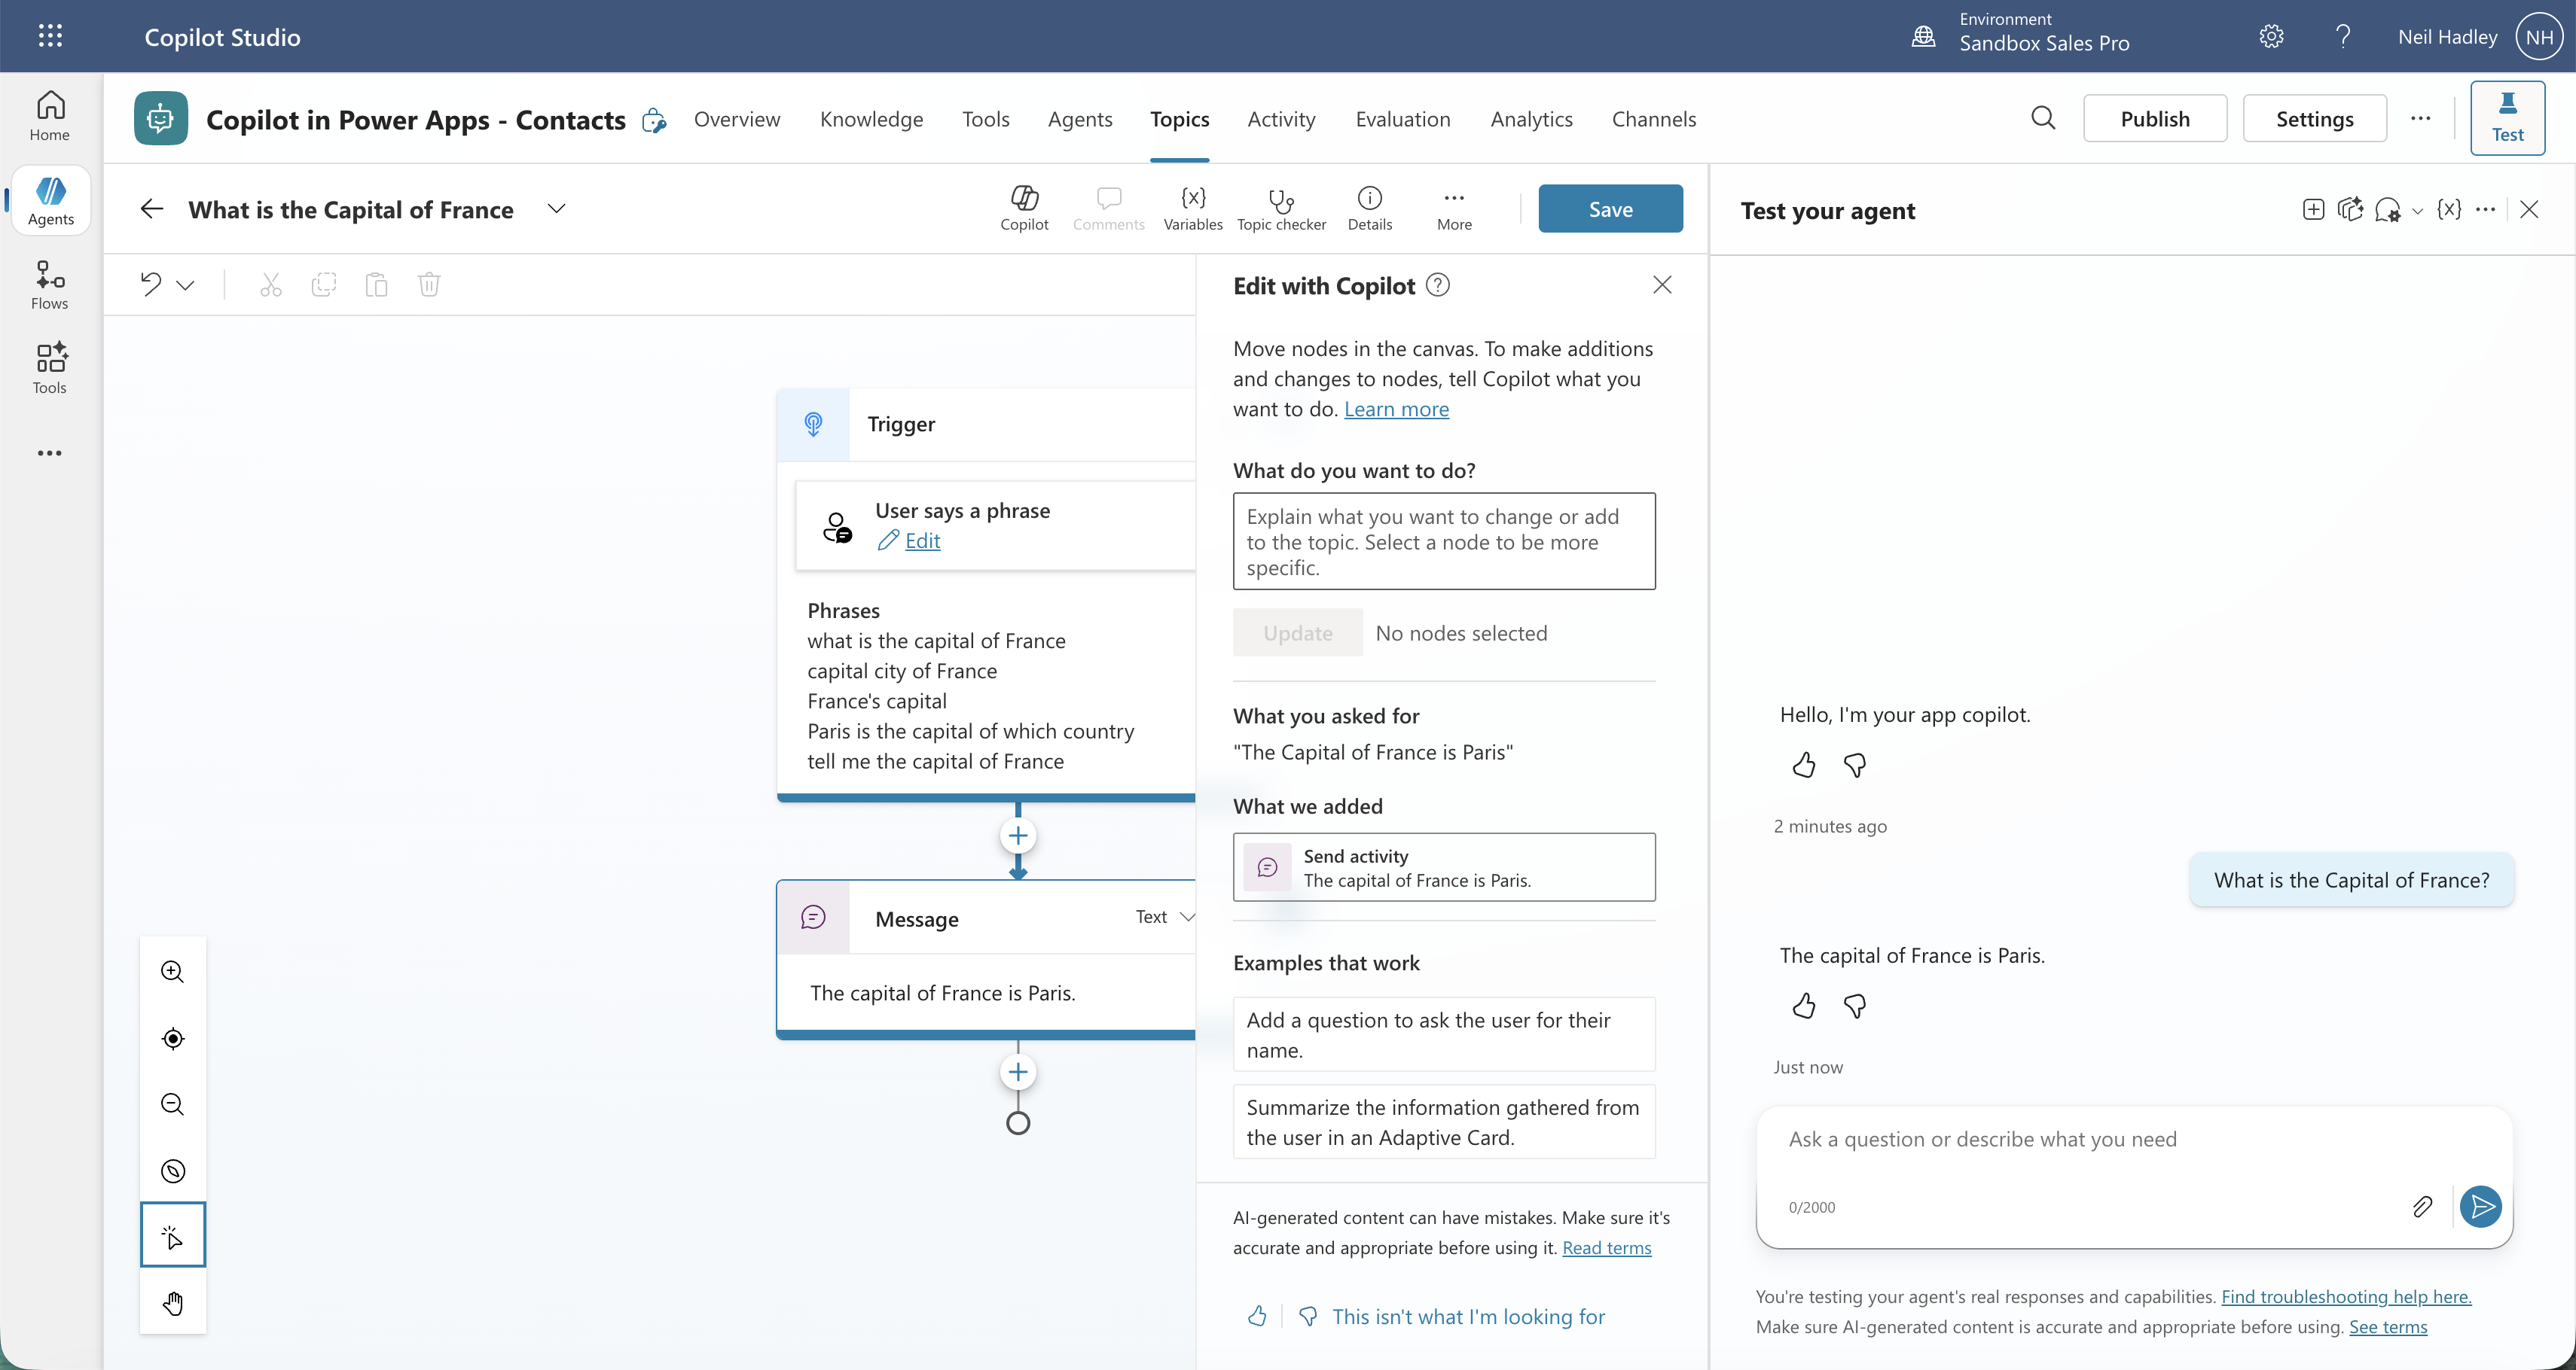Switch to the Knowledge tab
Image resolution: width=2576 pixels, height=1370 pixels.
click(x=871, y=119)
